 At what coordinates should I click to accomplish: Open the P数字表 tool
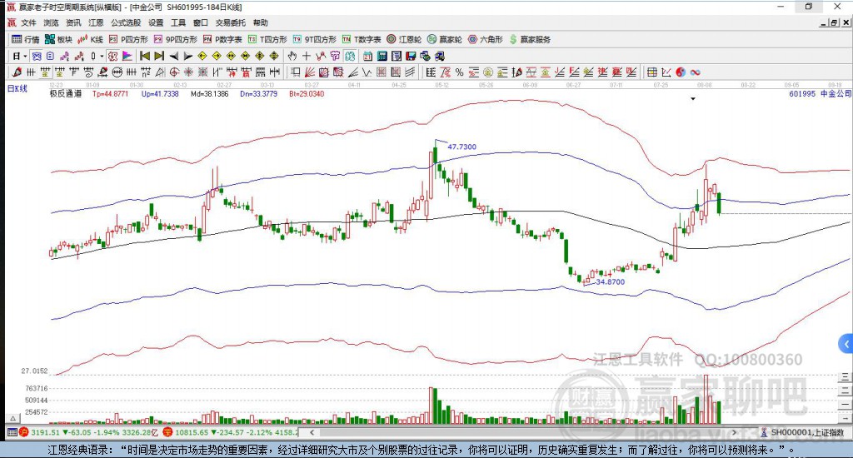point(222,39)
